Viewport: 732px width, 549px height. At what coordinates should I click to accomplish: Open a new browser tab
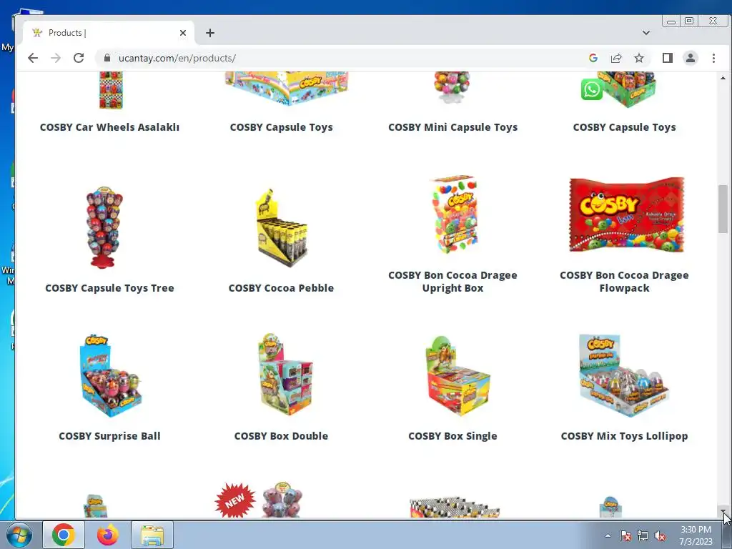point(210,33)
